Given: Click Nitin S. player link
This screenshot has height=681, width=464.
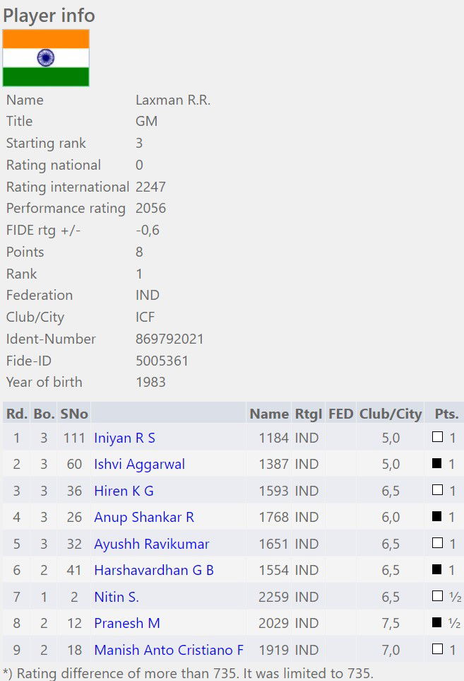Looking at the screenshot, I should (117, 597).
